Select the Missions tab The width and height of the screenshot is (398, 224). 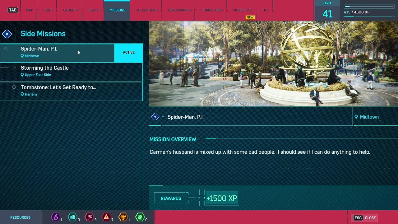tap(117, 10)
